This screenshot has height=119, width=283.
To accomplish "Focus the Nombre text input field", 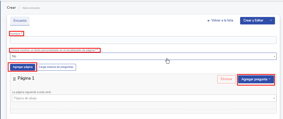I will point(143,40).
